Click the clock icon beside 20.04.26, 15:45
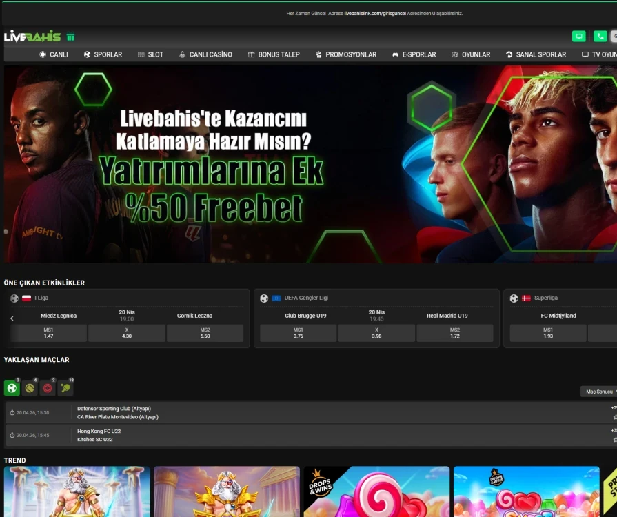 pyautogui.click(x=12, y=435)
